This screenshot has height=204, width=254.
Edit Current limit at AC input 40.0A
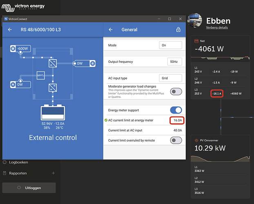pyautogui.click(x=178, y=130)
